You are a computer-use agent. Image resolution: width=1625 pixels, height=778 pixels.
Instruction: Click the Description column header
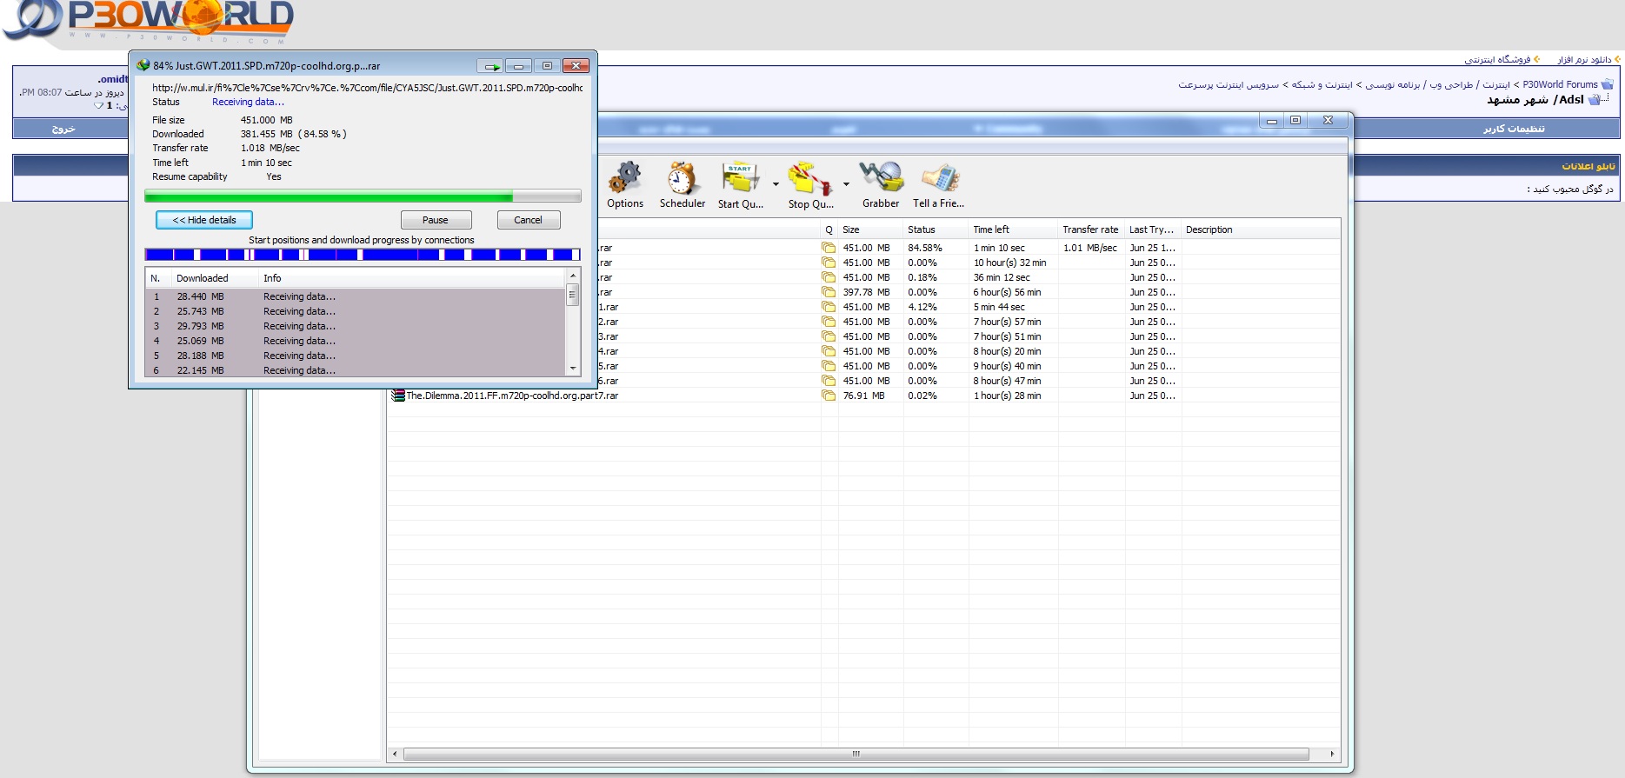[x=1261, y=229]
